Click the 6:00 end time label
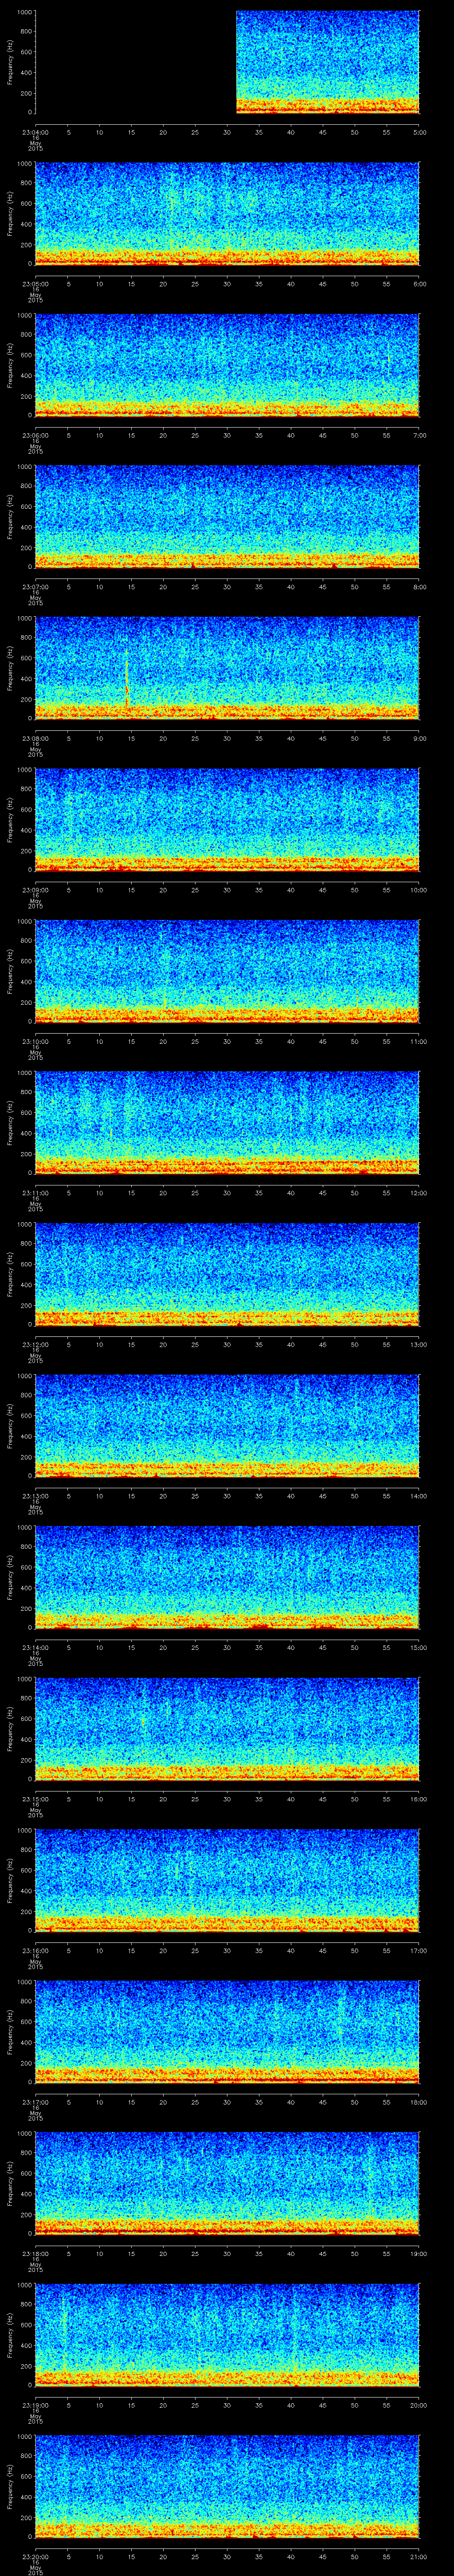Image resolution: width=454 pixels, height=2576 pixels. pos(419,284)
